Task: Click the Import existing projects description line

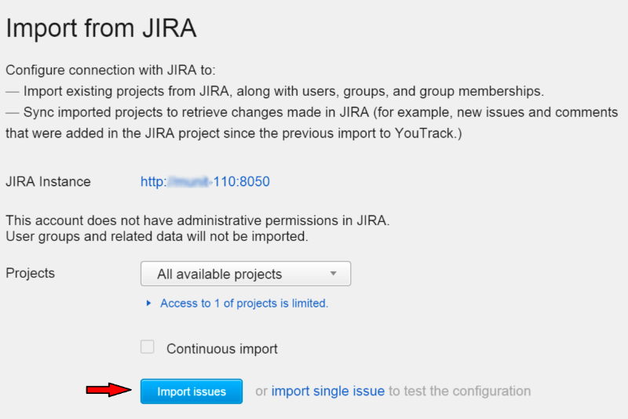Action: (275, 91)
